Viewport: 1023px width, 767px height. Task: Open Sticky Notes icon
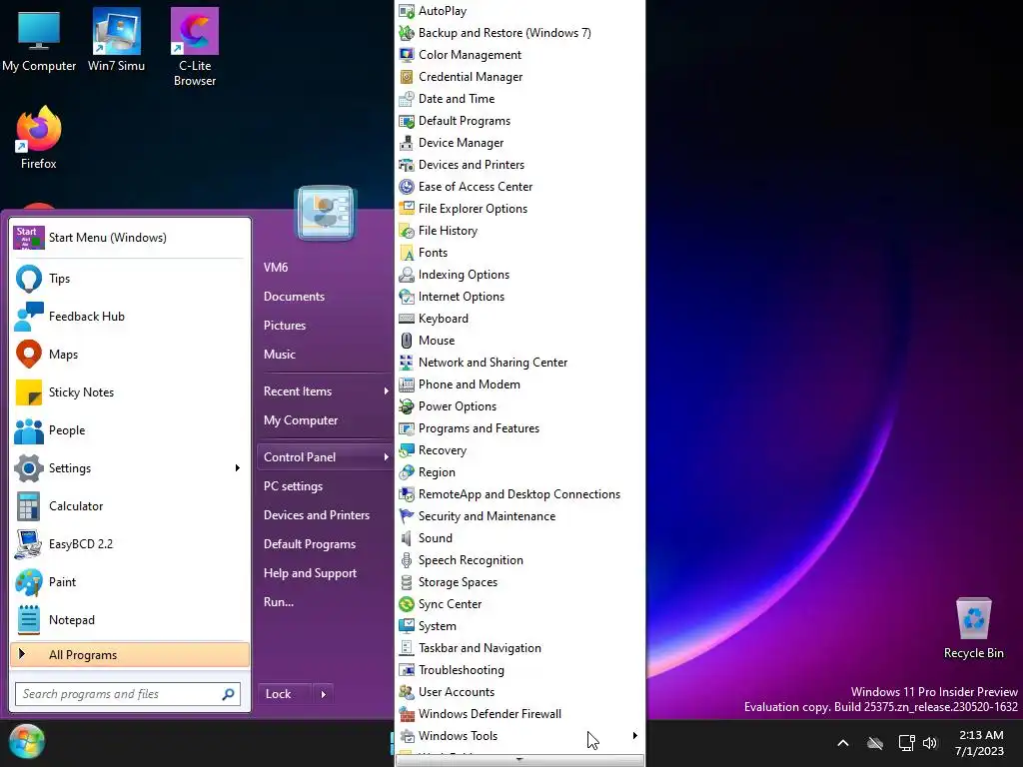coord(29,392)
